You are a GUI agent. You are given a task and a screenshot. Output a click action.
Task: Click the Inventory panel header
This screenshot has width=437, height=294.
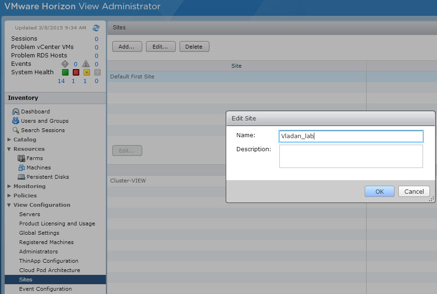tap(55, 98)
